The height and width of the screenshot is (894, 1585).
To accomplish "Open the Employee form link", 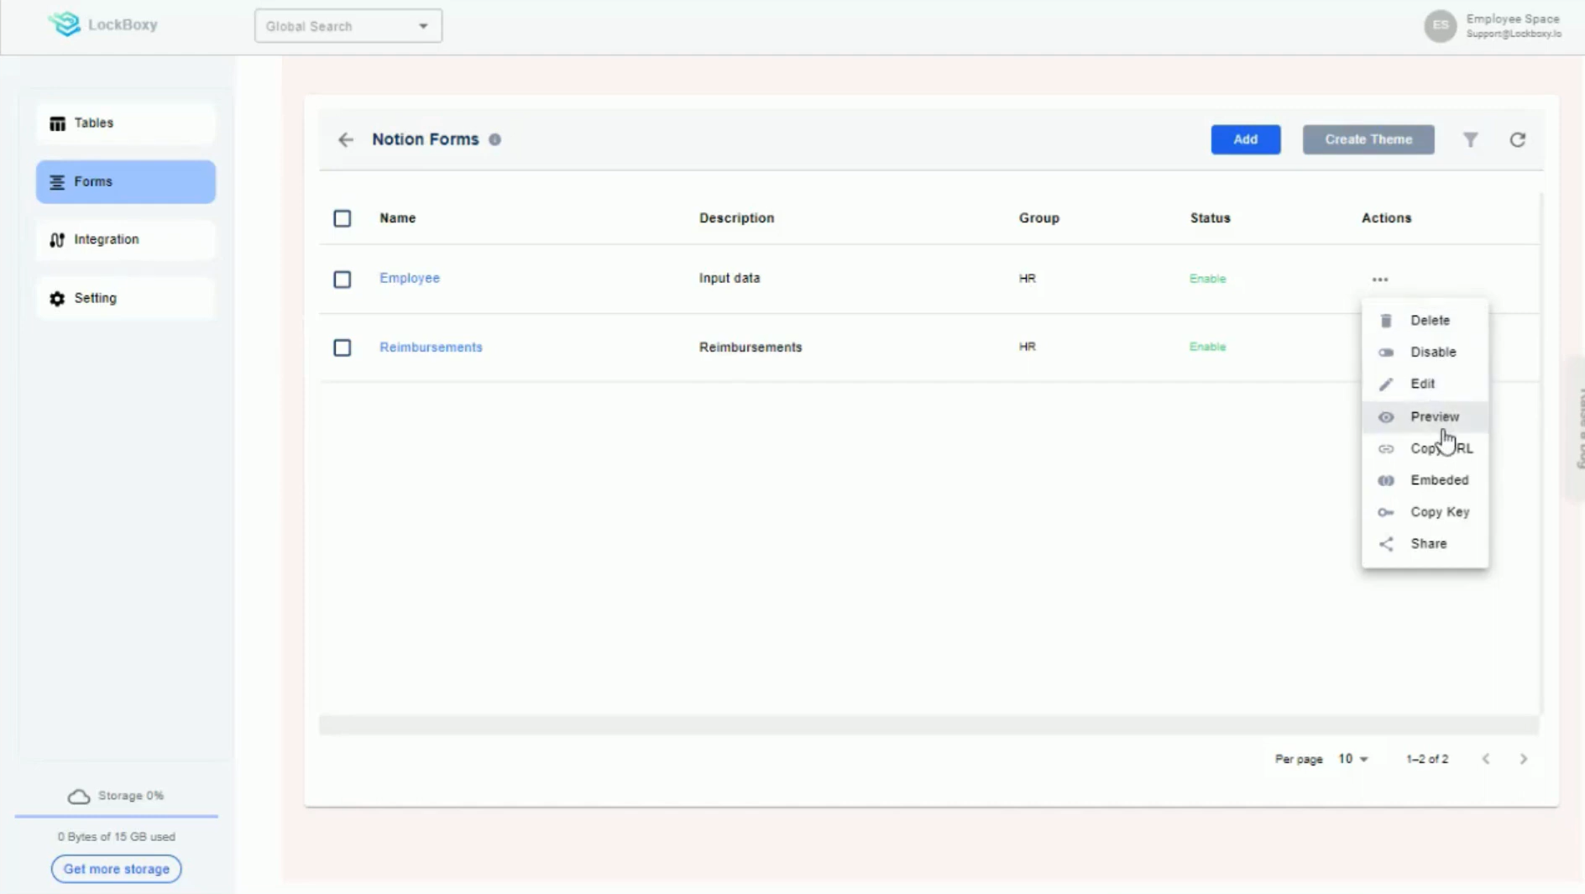I will (410, 279).
